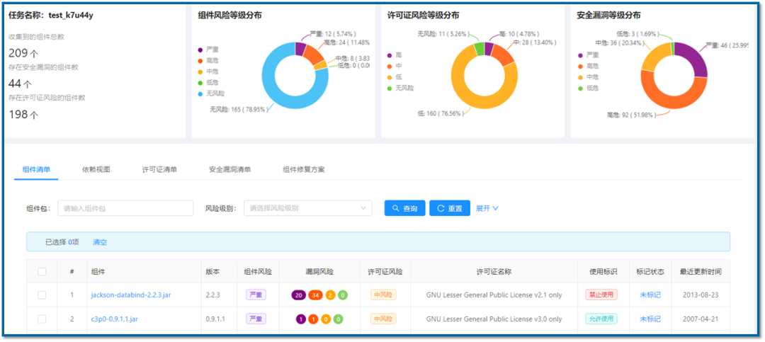Tick the c3p0-0.9.1.1.jar row checkbox
Screen dimensions: 765x342
(x=42, y=319)
